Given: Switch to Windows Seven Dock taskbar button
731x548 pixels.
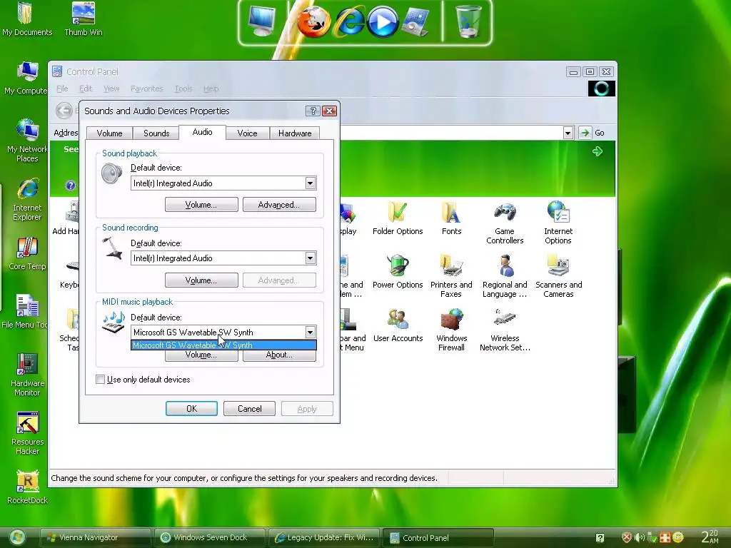Looking at the screenshot, I should (x=210, y=537).
